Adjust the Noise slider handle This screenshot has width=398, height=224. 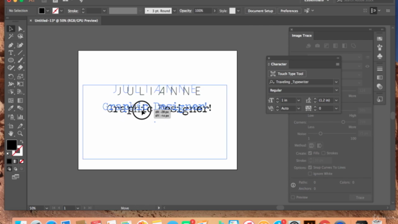[320, 134]
